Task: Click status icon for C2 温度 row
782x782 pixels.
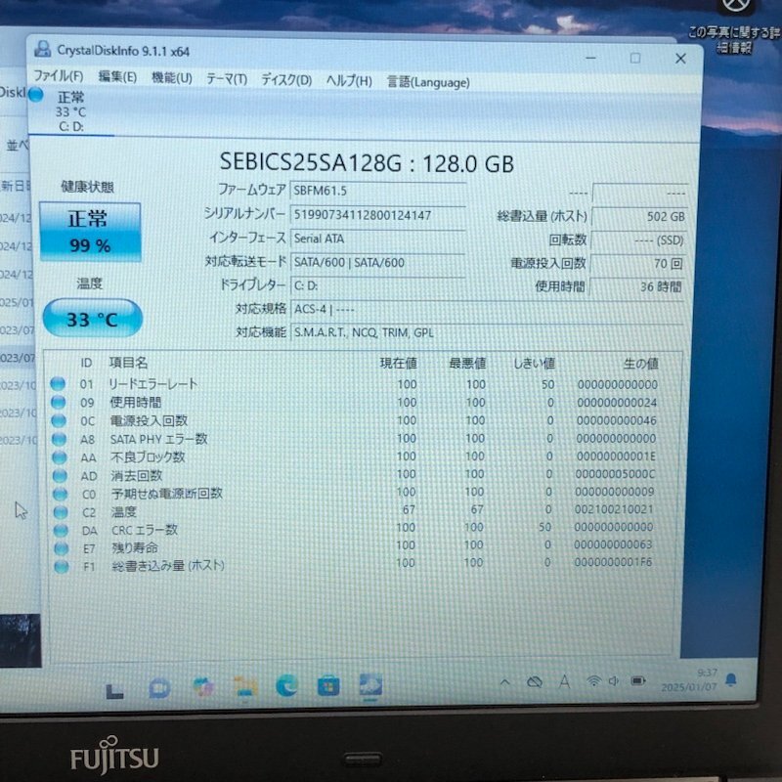Action: (61, 511)
